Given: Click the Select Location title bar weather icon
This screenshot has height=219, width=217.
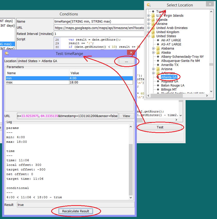Looking at the screenshot, I should point(149,5).
